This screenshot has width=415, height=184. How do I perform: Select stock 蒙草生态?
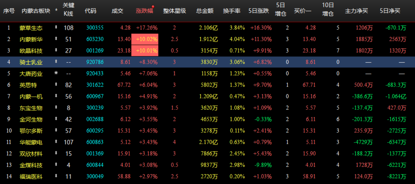pos(31,28)
